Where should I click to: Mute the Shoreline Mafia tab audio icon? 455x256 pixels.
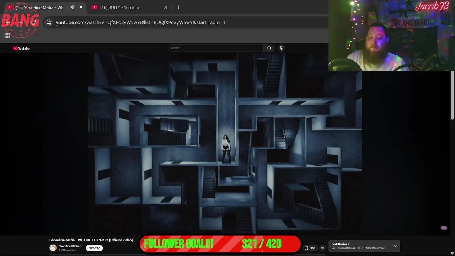[73, 7]
